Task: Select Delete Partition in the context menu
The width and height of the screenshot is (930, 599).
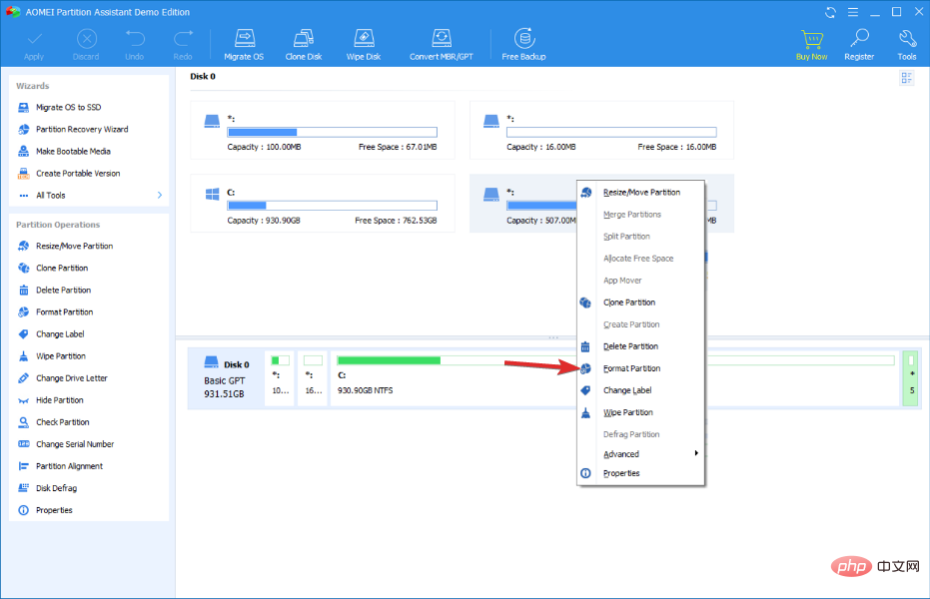Action: 630,346
